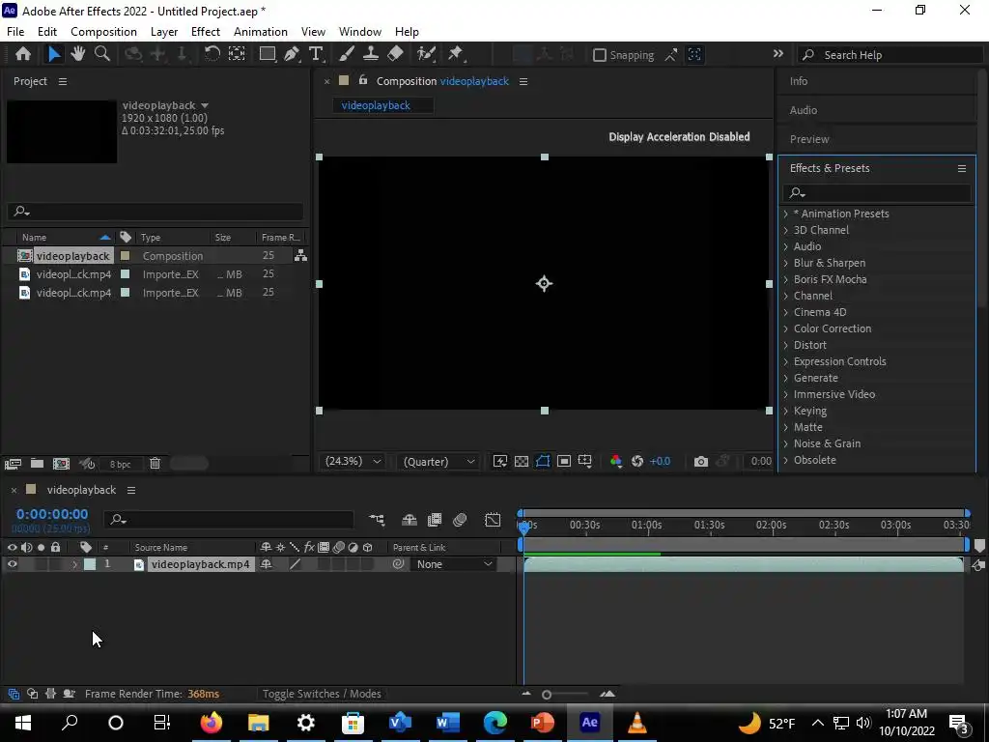Open the Window menu
Screen dimensions: 989x742
[360, 32]
